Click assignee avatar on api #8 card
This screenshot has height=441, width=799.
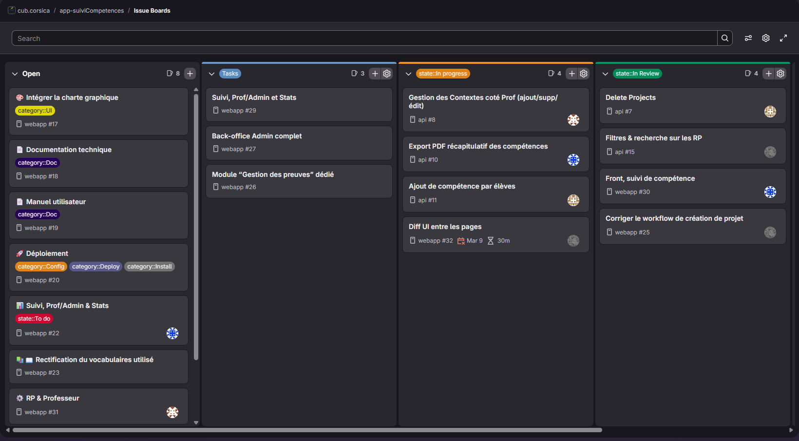[573, 120]
